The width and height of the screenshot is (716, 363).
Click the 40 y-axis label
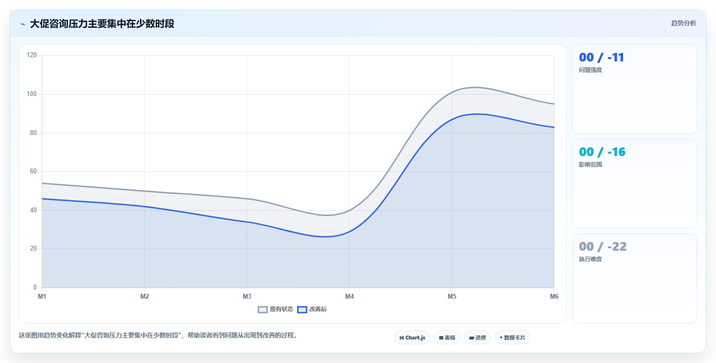coord(33,210)
